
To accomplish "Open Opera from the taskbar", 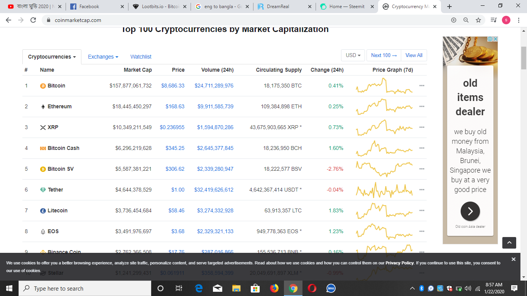I will coord(312,288).
